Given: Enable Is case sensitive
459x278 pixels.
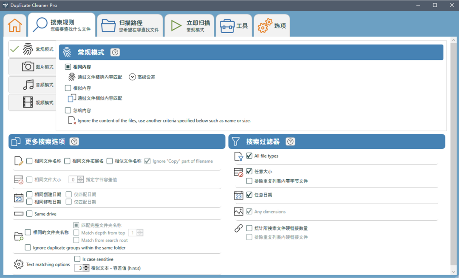Looking at the screenshot, I should pyautogui.click(x=77, y=259).
